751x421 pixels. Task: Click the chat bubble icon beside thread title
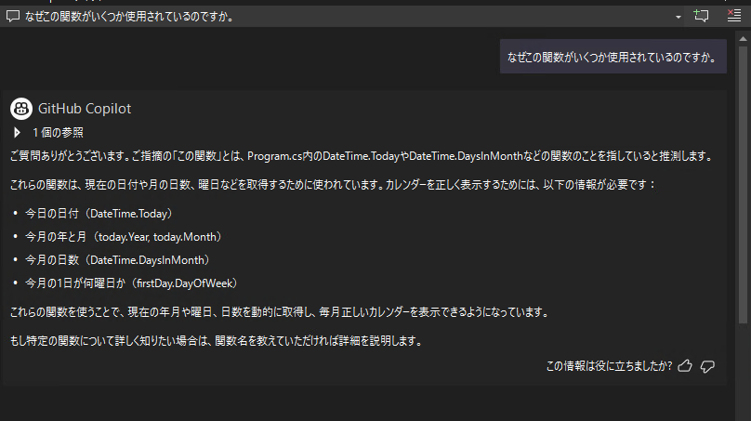click(x=12, y=17)
